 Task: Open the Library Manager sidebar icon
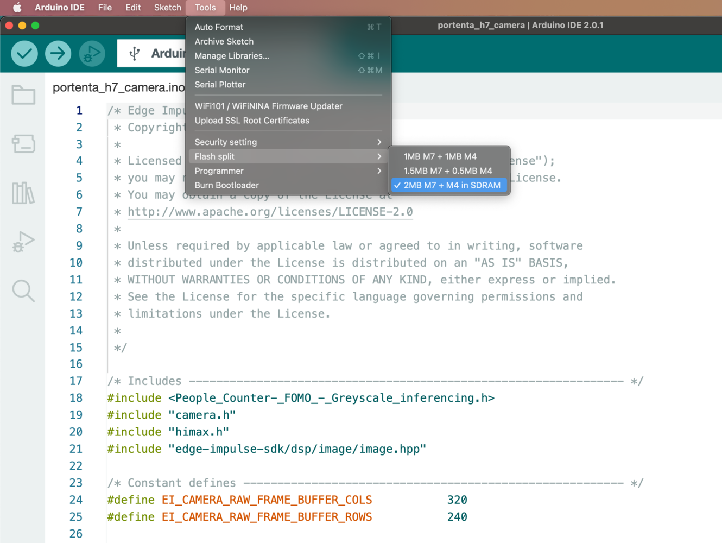[23, 193]
